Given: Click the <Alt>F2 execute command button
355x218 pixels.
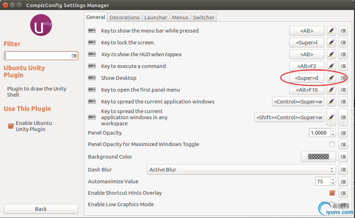Looking at the screenshot, I should click(306, 66).
